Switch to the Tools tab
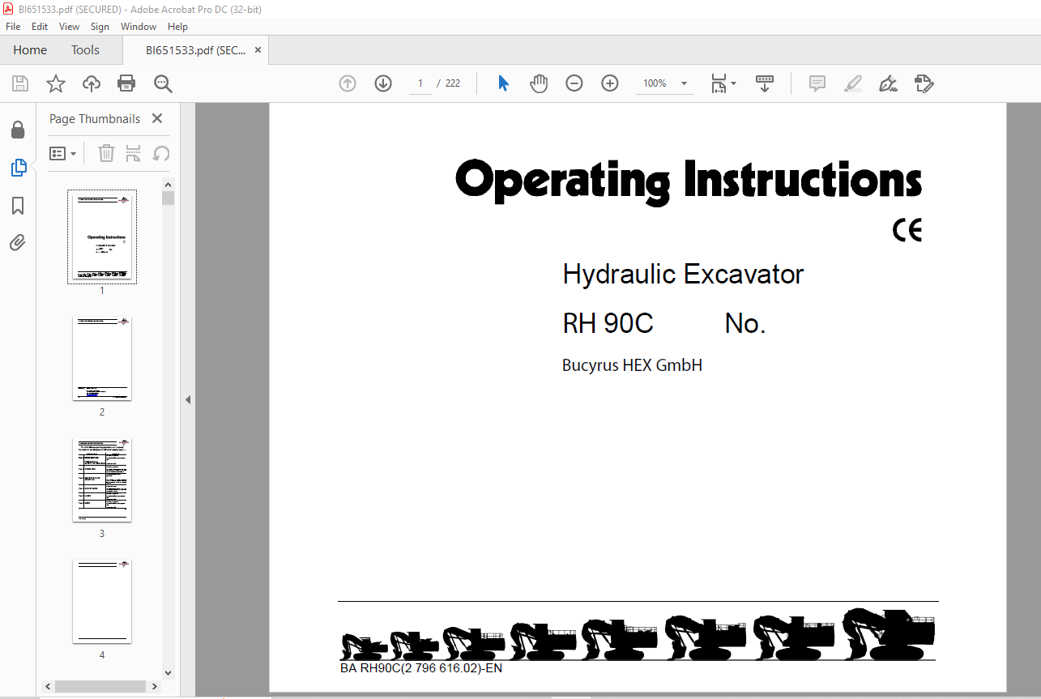 pyautogui.click(x=85, y=50)
